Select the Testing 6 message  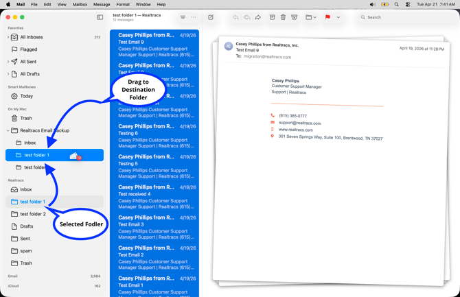[x=154, y=136]
